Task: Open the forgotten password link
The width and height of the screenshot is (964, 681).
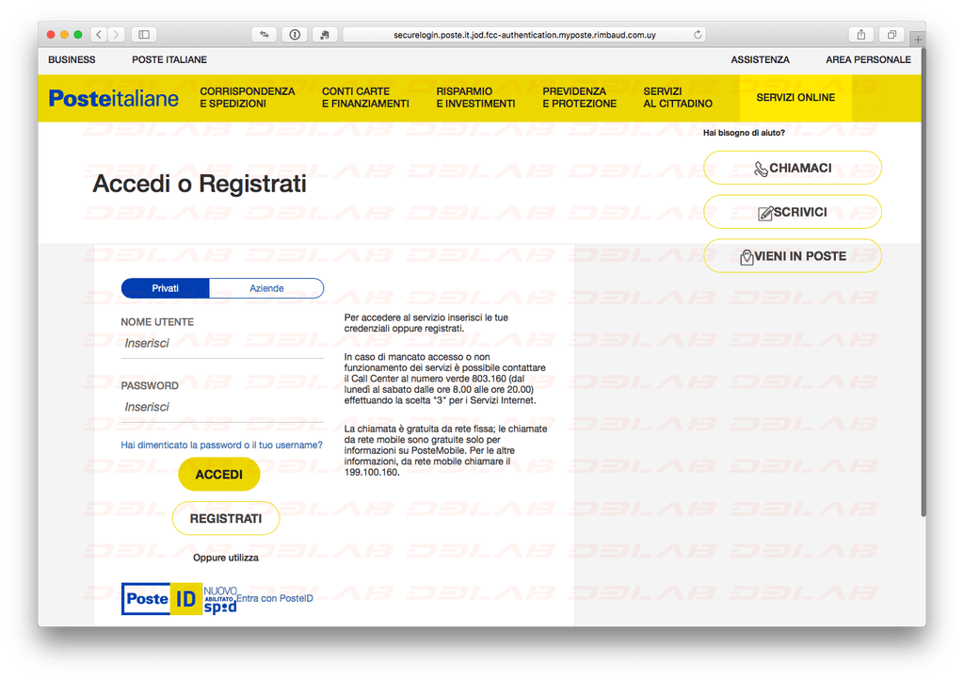Action: [x=222, y=445]
